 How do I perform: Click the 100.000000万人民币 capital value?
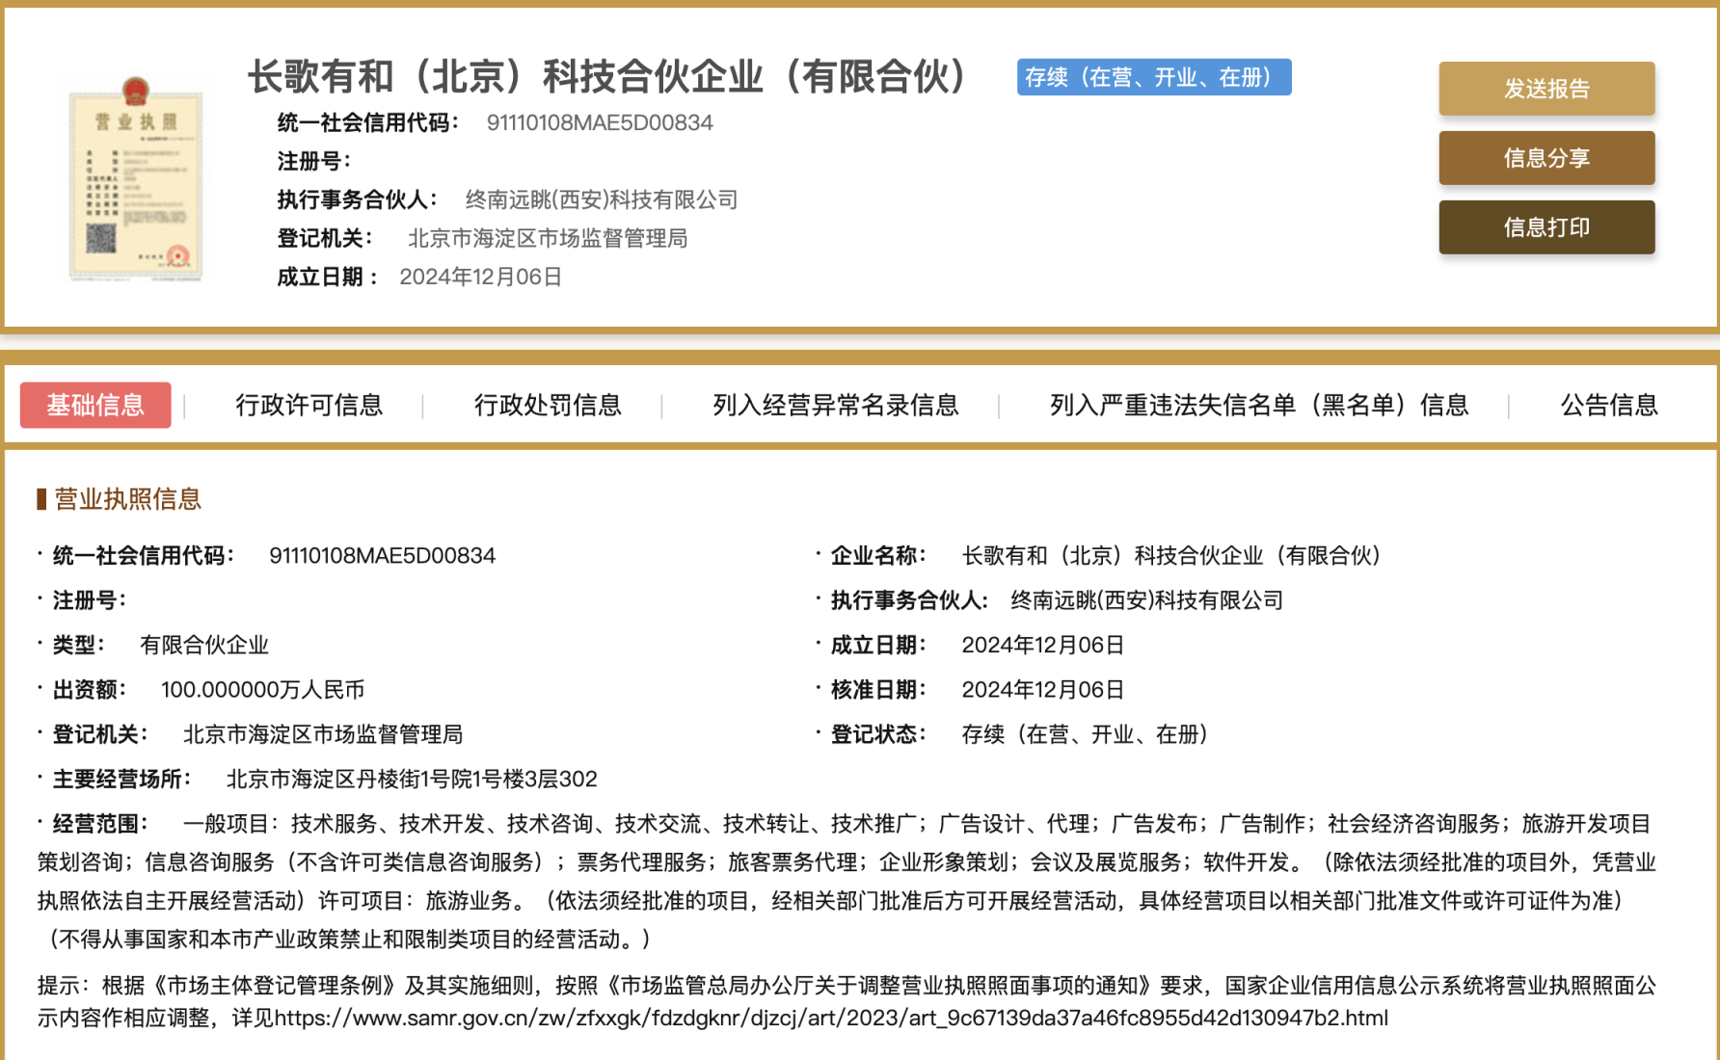point(262,690)
